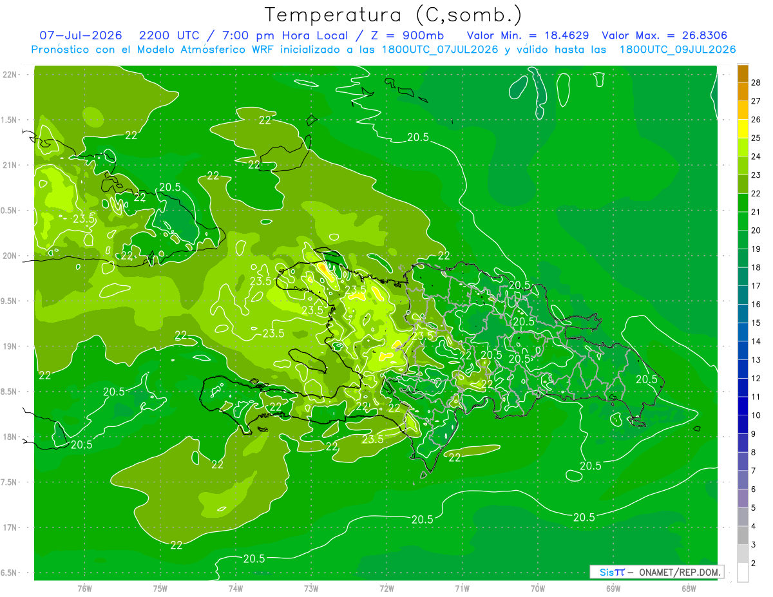773x597 pixels.
Task: Click the 69W longitude axis label
Action: [x=613, y=589]
